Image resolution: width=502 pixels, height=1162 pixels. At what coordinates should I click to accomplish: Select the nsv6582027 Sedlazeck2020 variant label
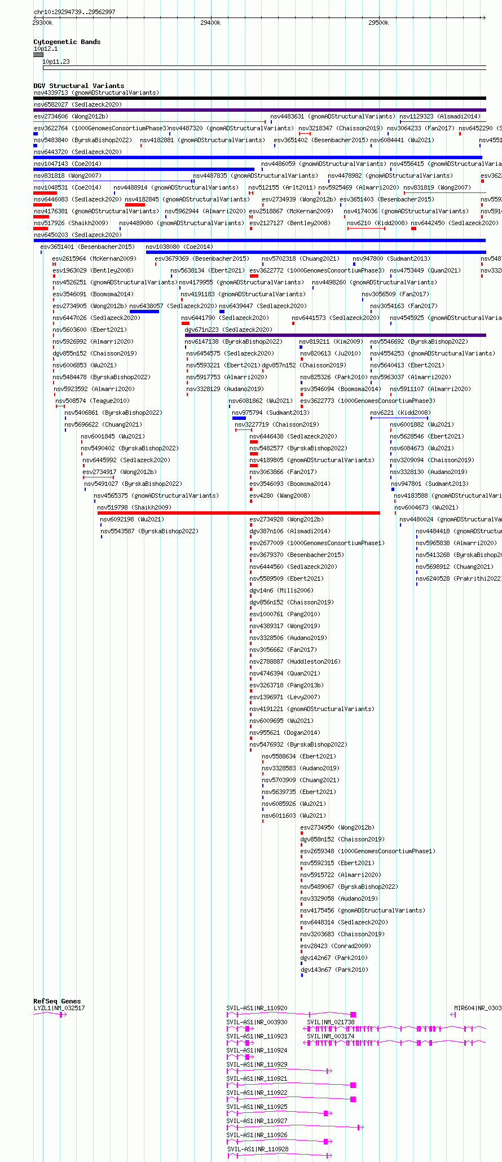[x=78, y=104]
